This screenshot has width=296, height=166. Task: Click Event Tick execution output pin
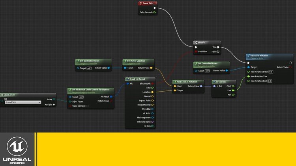tap(155, 8)
